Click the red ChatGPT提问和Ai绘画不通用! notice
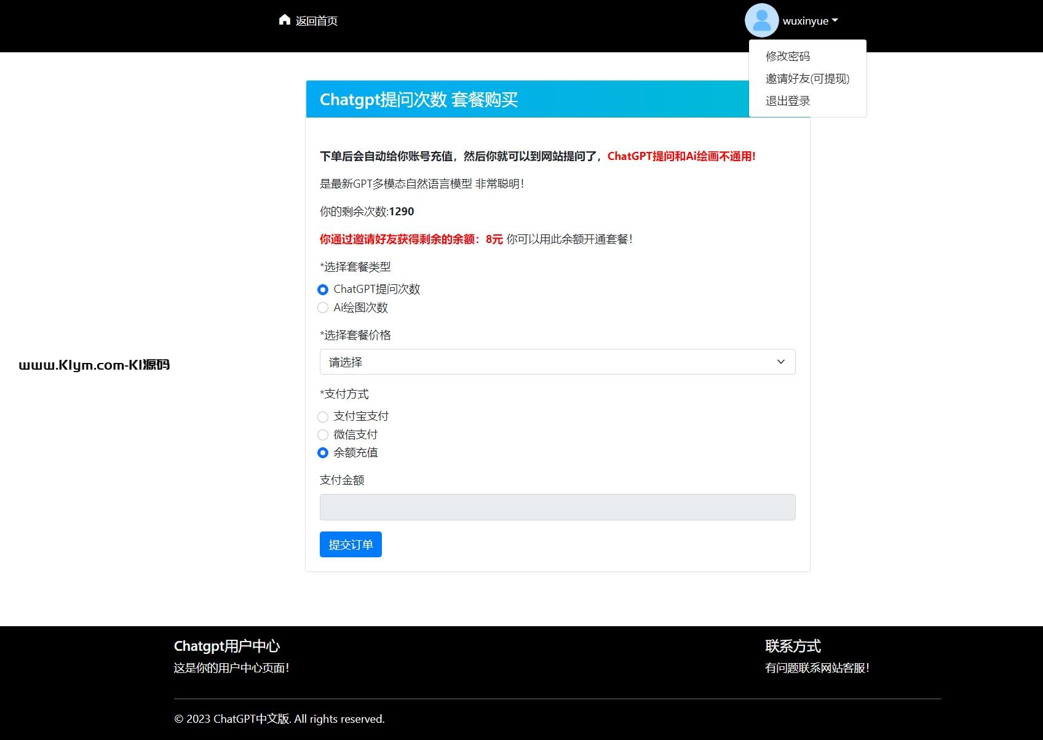Viewport: 1043px width, 740px height. (x=681, y=156)
